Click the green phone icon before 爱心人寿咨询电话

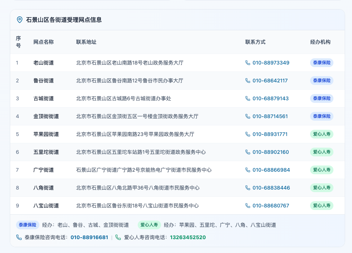click(x=118, y=237)
